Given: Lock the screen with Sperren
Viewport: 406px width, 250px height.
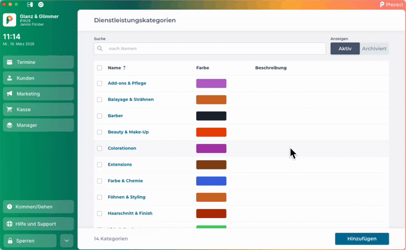Looking at the screenshot, I should (x=30, y=241).
